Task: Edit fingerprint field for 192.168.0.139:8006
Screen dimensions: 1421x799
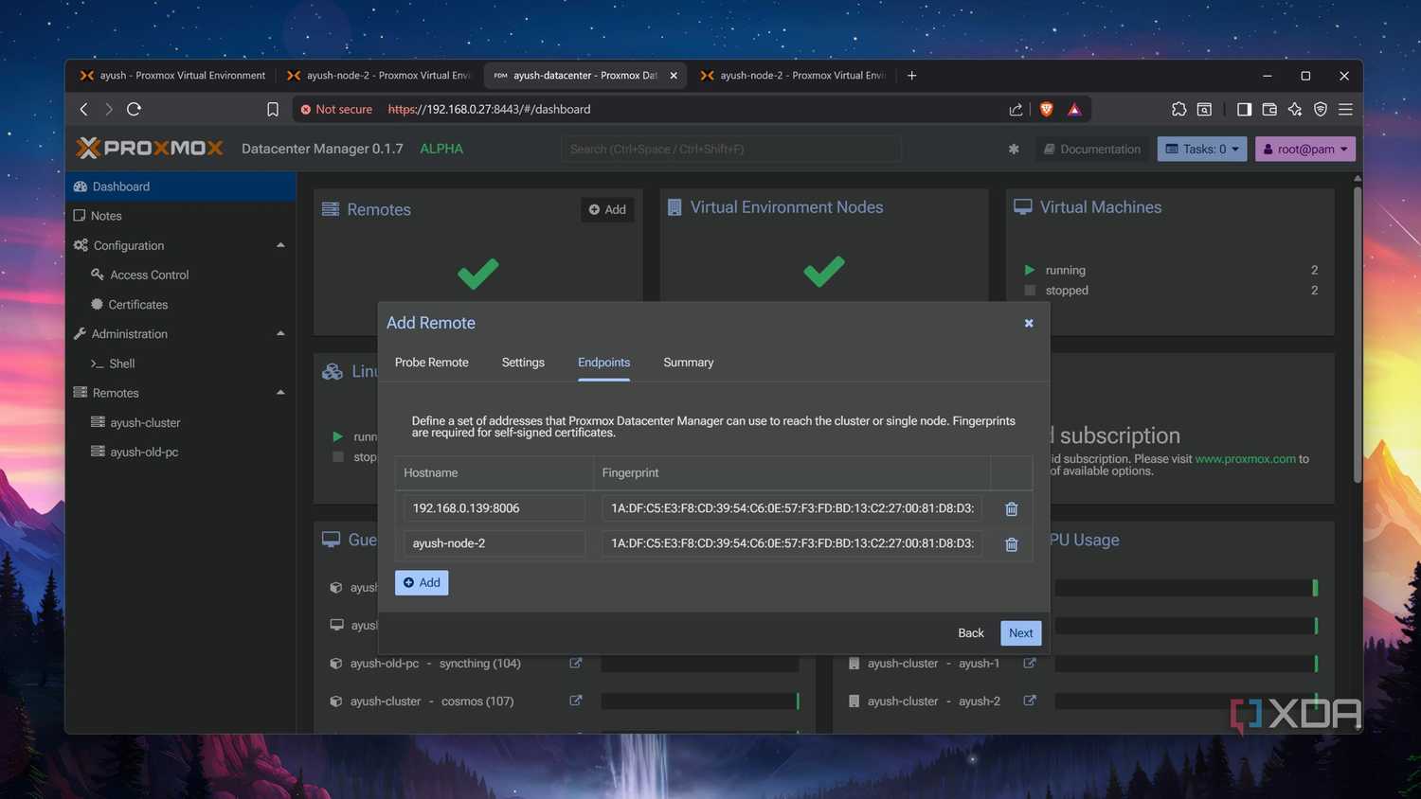Action: [792, 508]
